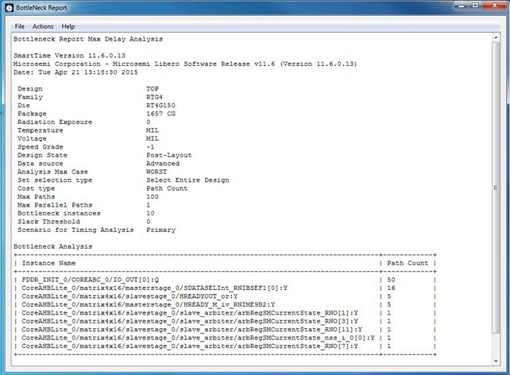The height and width of the screenshot is (375, 510).
Task: Click the Max Paths value '100'
Action: point(153,197)
